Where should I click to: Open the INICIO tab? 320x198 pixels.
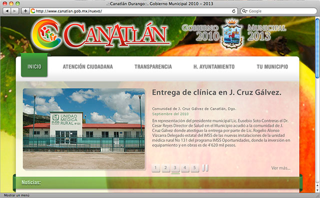click(x=34, y=66)
